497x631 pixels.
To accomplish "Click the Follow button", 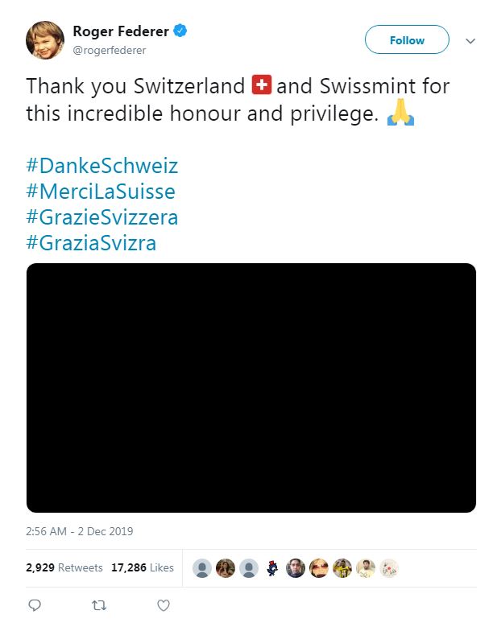I will click(x=407, y=40).
